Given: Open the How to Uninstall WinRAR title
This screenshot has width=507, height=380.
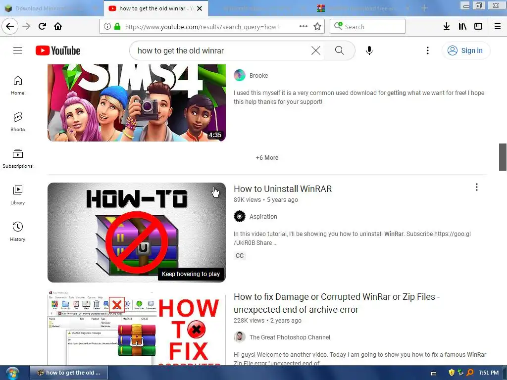Looking at the screenshot, I should [x=283, y=189].
